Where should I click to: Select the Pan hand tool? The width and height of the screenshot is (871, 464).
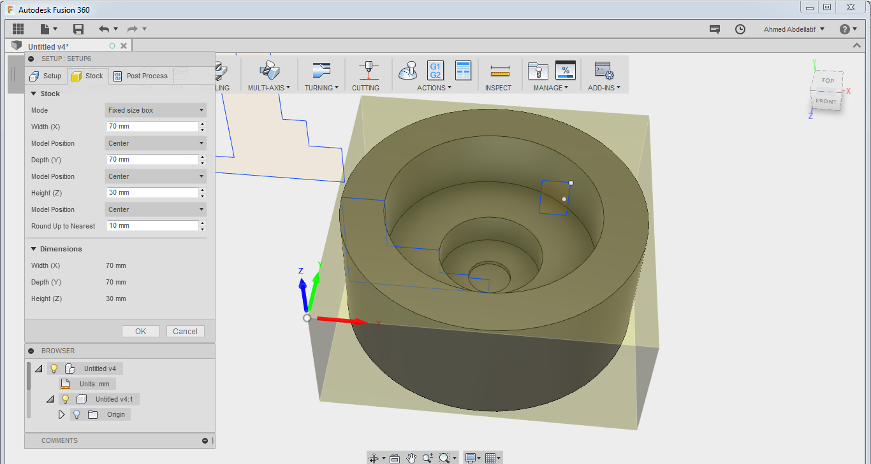point(411,458)
